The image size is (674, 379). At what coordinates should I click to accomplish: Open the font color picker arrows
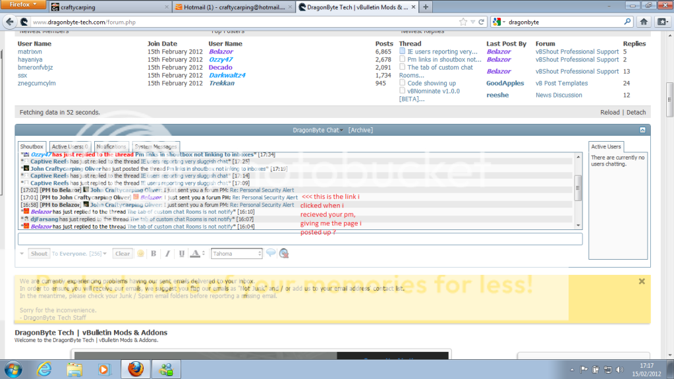[204, 253]
